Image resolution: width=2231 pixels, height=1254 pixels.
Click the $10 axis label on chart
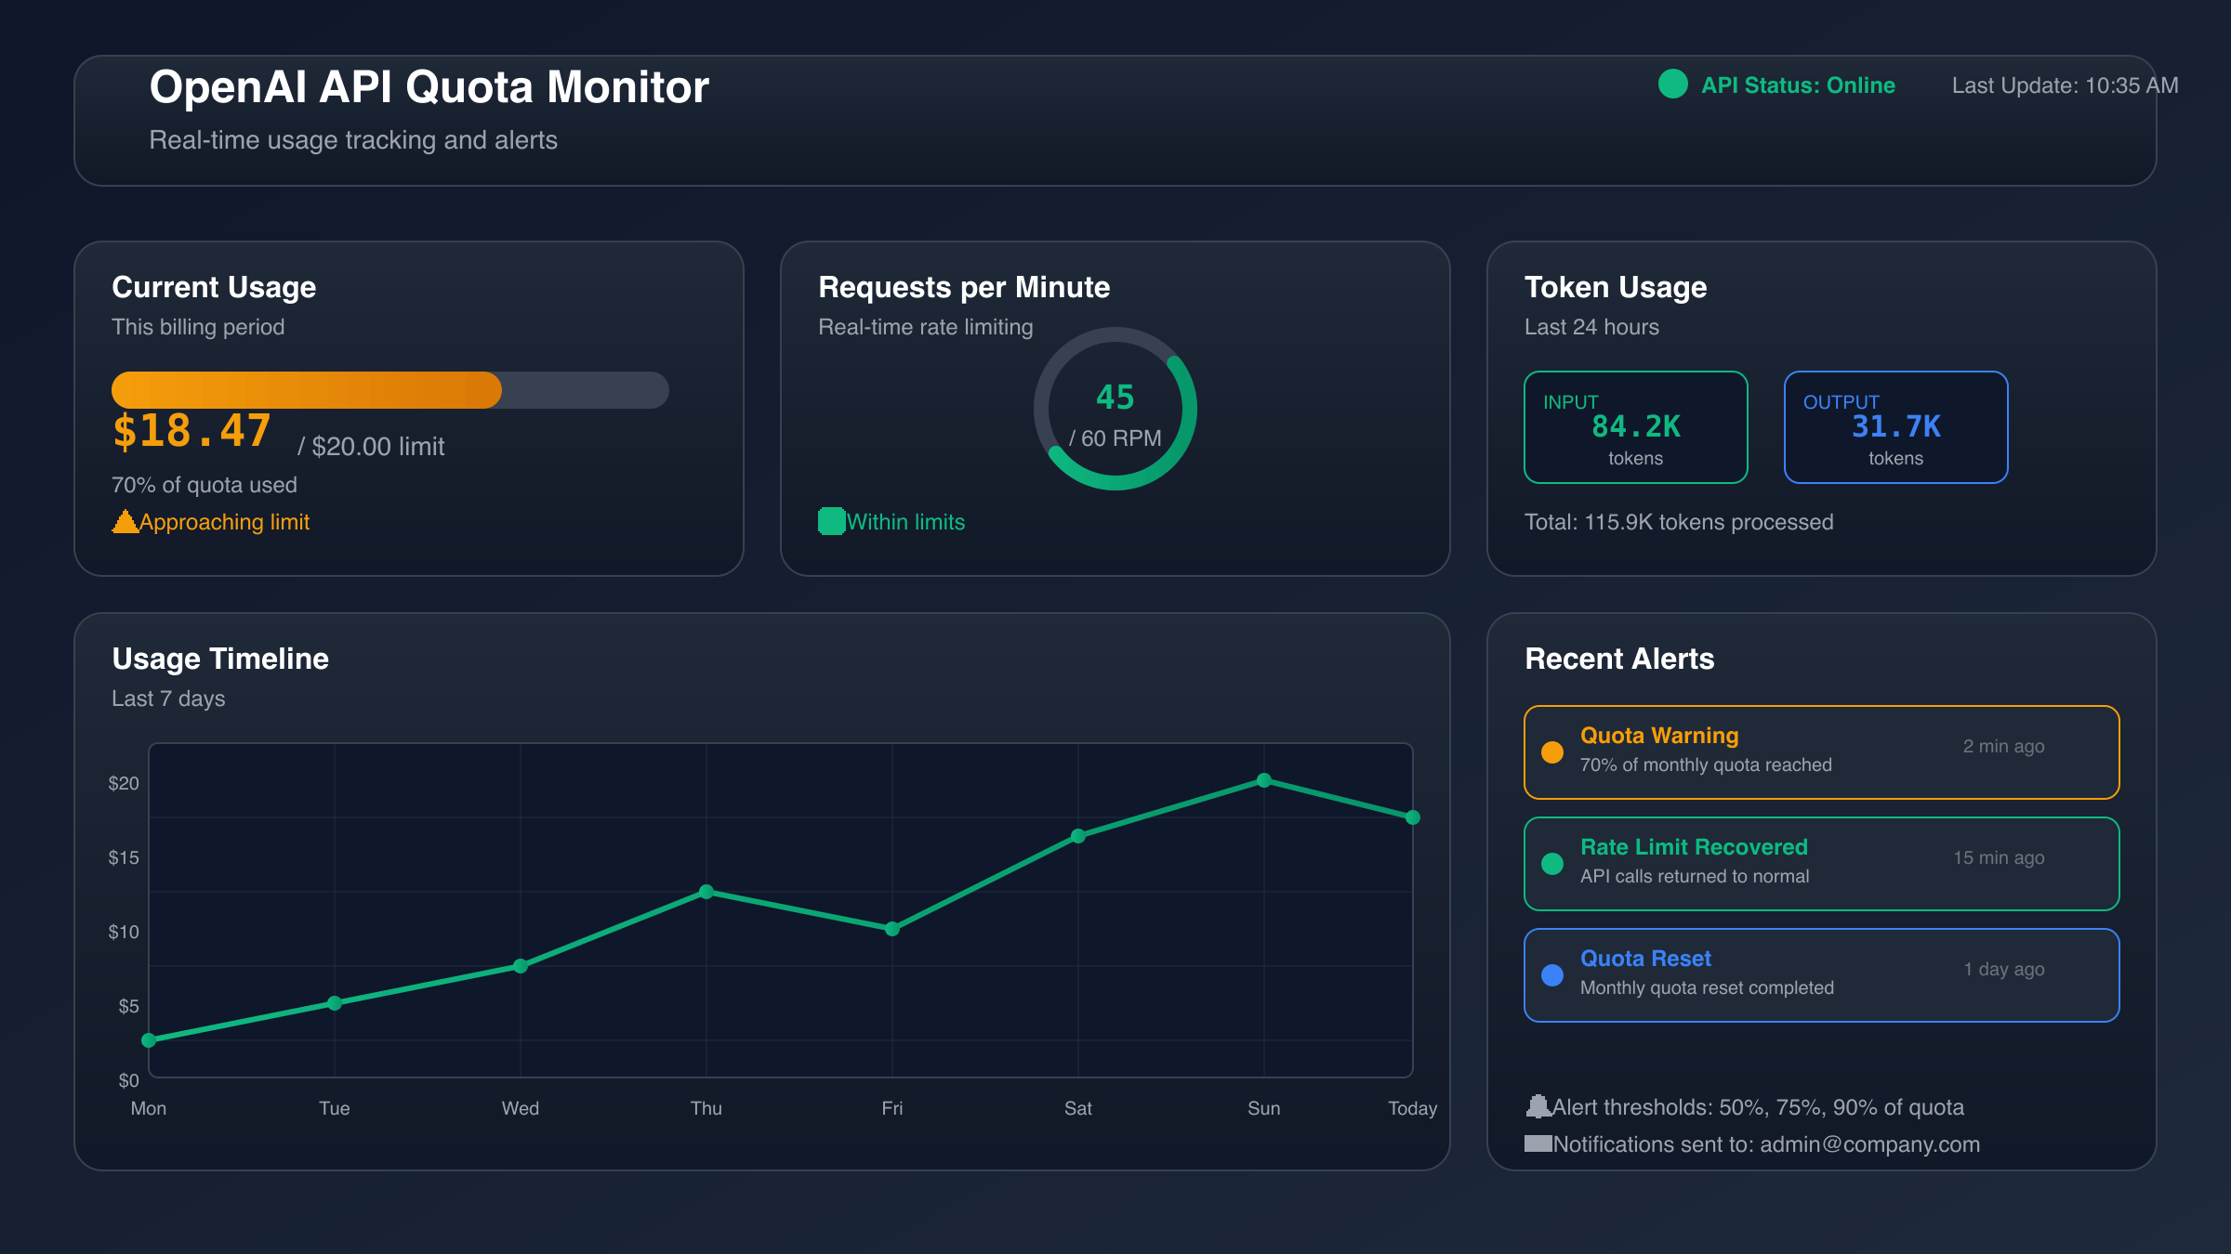[124, 932]
